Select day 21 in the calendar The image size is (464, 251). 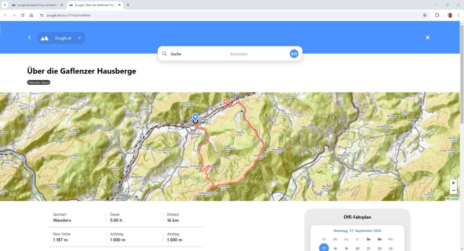(x=368, y=248)
